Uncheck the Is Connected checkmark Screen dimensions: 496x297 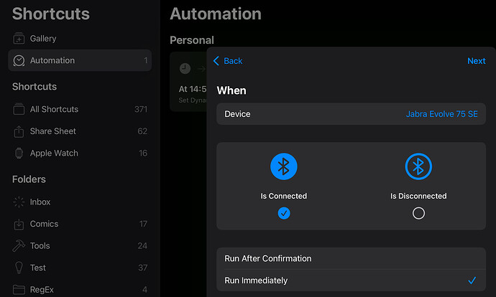284,213
